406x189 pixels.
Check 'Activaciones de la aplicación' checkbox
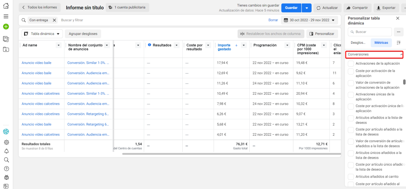351,64
